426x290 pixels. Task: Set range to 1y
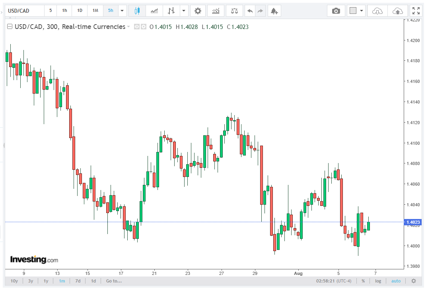46,281
